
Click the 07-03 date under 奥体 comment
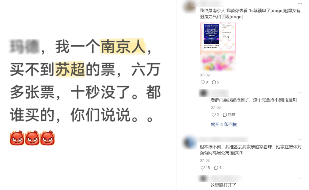[205, 160]
